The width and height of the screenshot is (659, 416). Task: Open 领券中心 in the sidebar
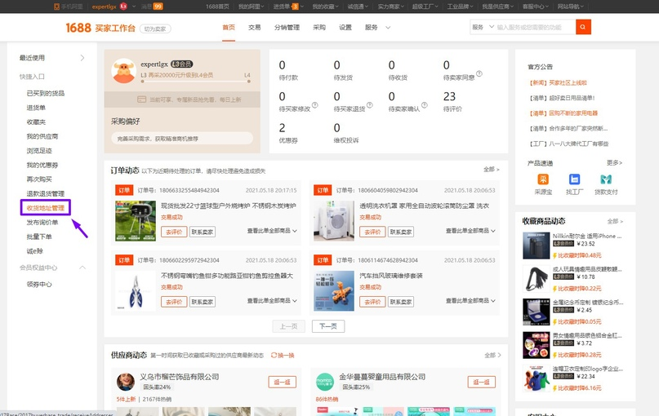click(x=39, y=284)
